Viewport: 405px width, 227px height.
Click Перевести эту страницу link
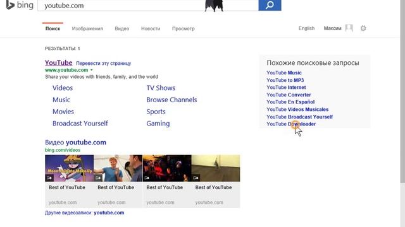[x=104, y=63]
